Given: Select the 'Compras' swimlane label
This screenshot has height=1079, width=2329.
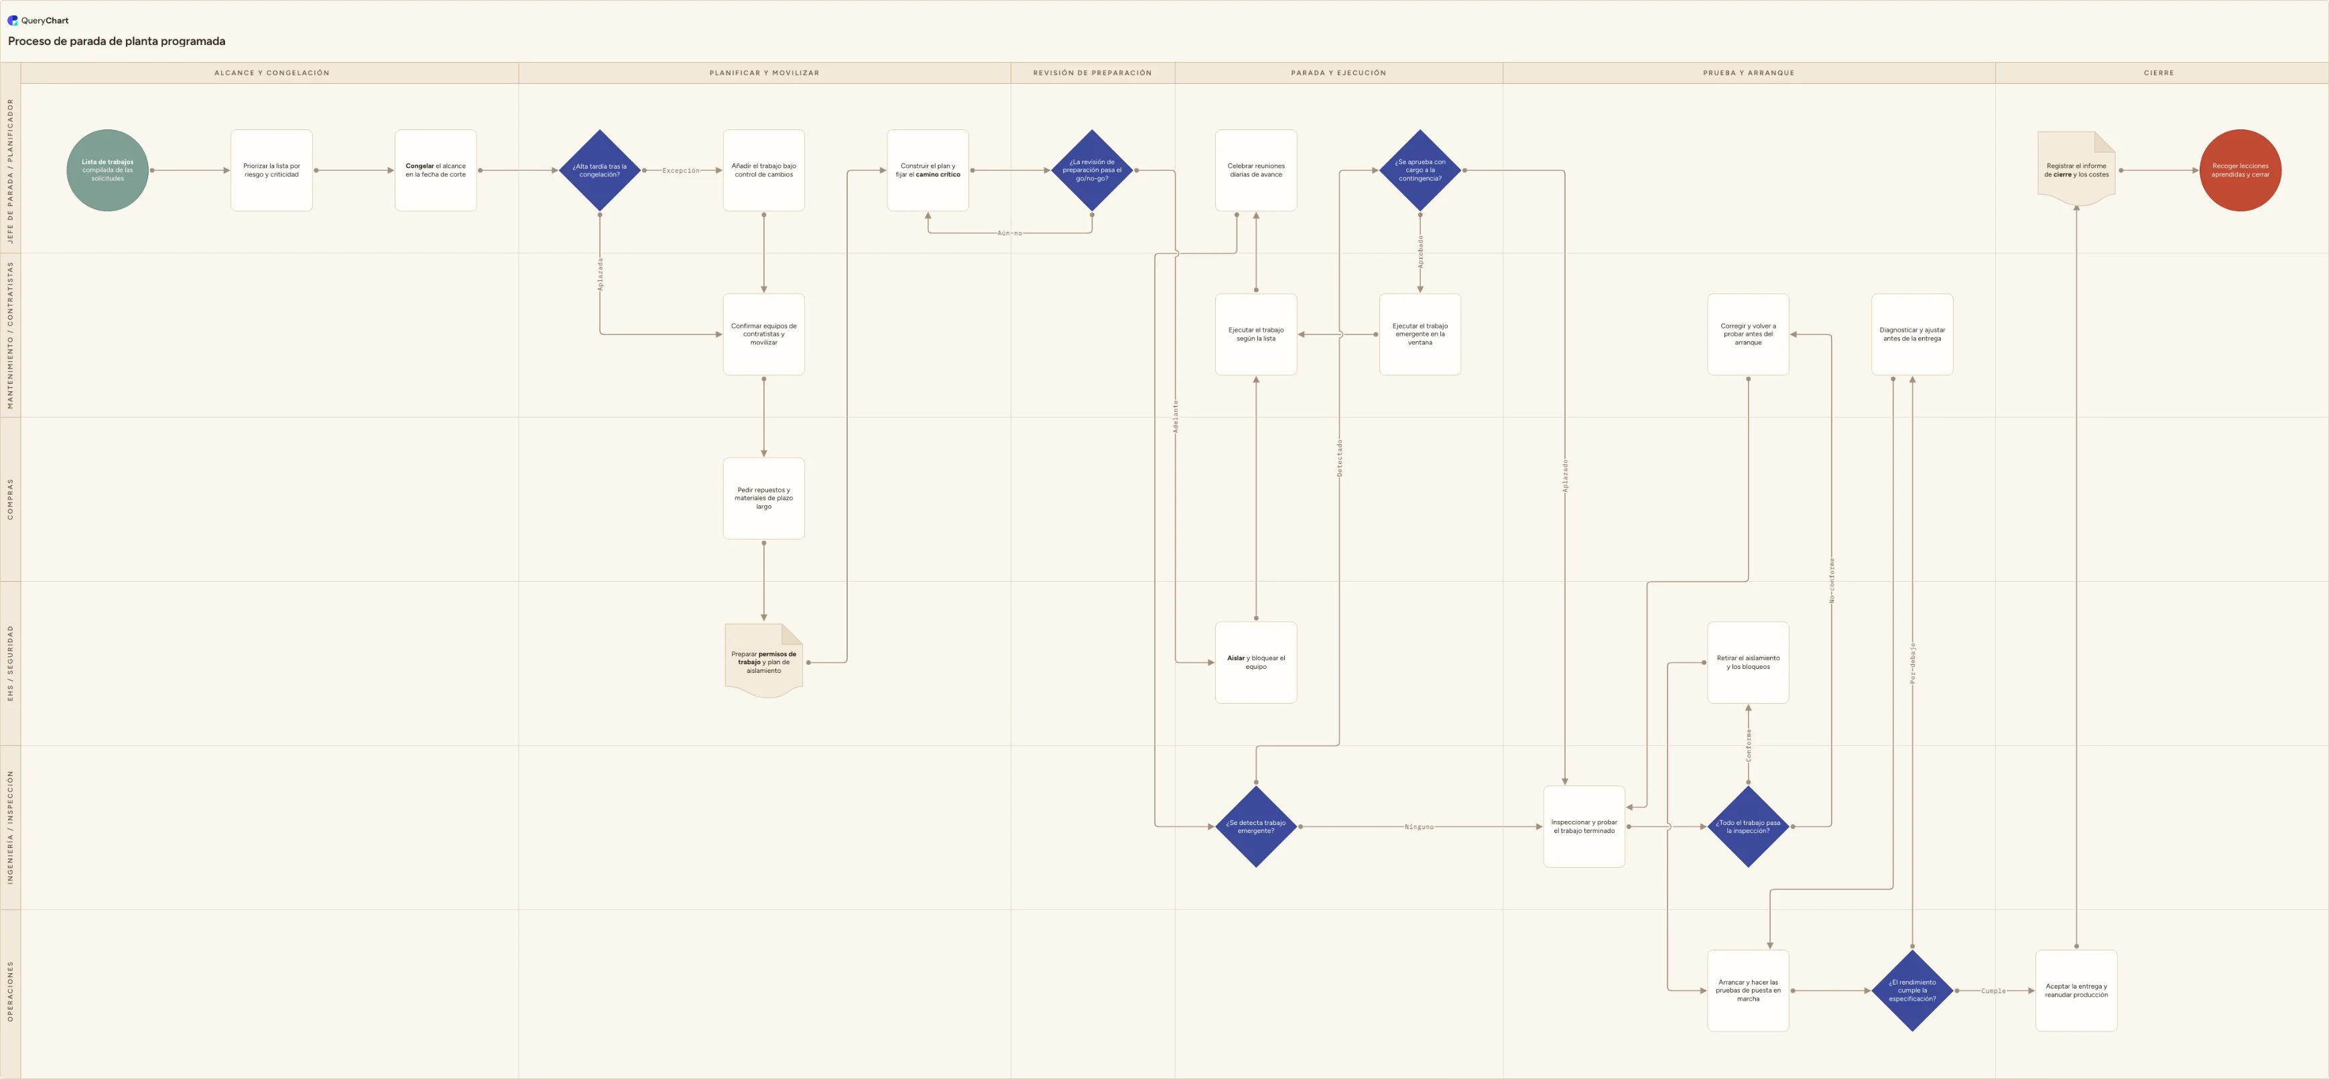Looking at the screenshot, I should coord(11,499).
